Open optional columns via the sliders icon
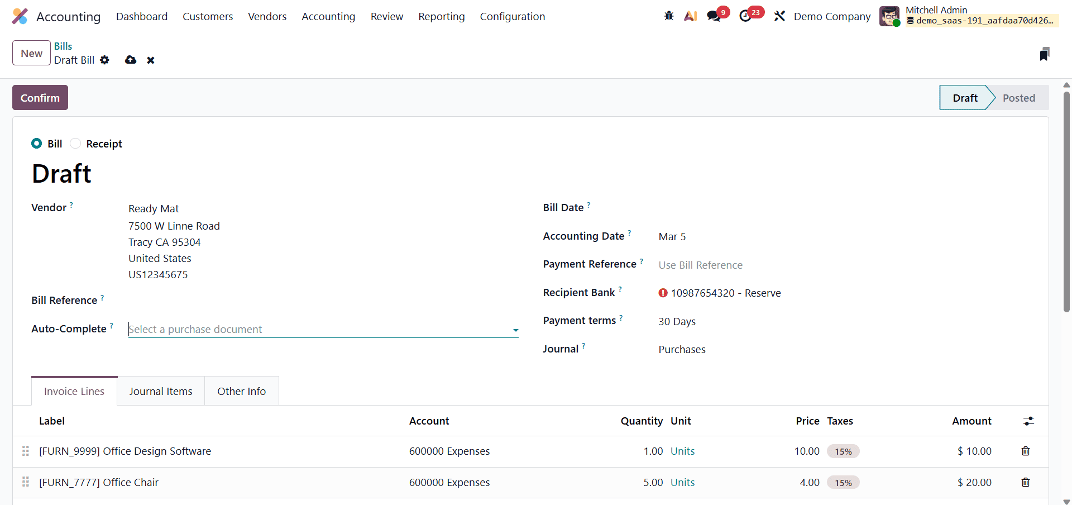The width and height of the screenshot is (1072, 505). (x=1029, y=421)
